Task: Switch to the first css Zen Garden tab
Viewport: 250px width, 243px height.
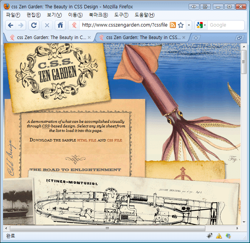Action: 50,38
